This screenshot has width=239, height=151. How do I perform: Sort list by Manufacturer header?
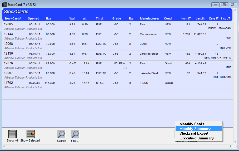point(150,19)
